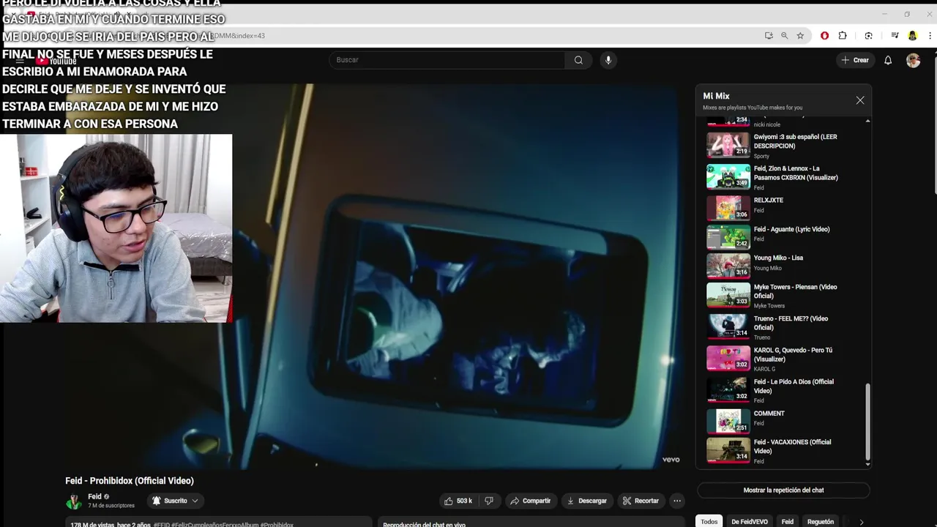Open Feid - Le Pido A Dios title
The image size is (937, 527).
pyautogui.click(x=794, y=386)
